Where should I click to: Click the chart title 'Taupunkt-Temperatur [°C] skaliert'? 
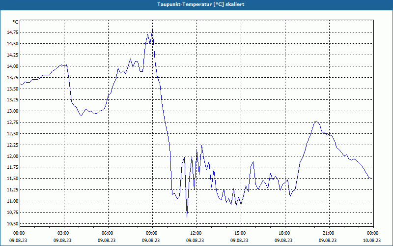tap(201, 4)
